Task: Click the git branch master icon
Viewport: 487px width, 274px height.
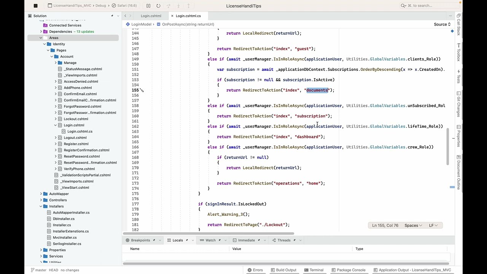Action: click(x=32, y=270)
